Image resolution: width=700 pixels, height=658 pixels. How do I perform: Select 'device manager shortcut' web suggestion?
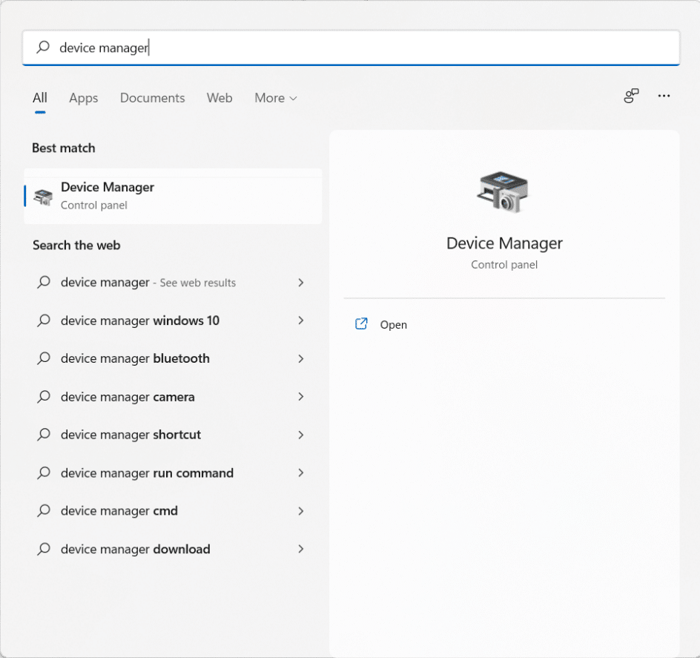click(131, 435)
